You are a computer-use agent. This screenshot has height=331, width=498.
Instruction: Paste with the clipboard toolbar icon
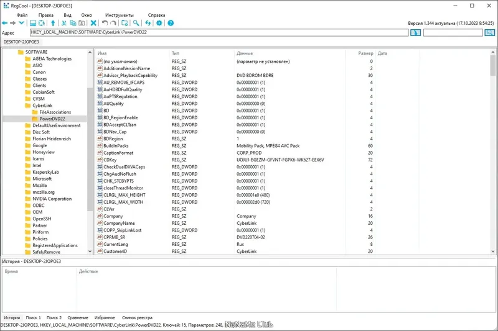(82, 23)
